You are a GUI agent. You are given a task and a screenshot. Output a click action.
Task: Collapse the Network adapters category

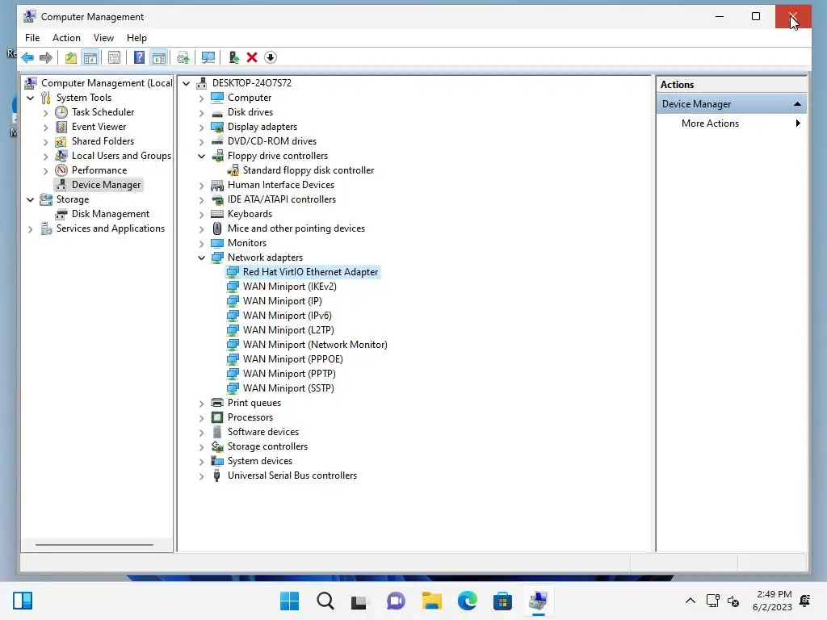coord(201,258)
